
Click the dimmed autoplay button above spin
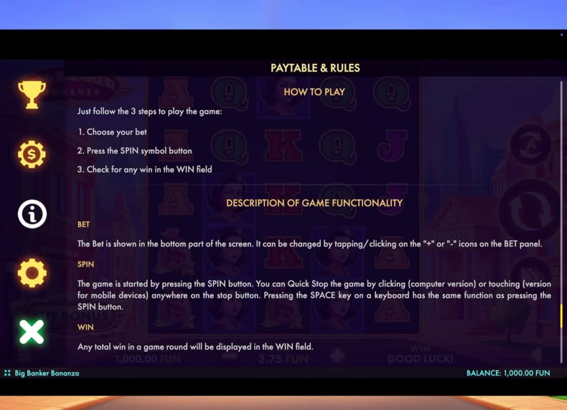pyautogui.click(x=530, y=145)
